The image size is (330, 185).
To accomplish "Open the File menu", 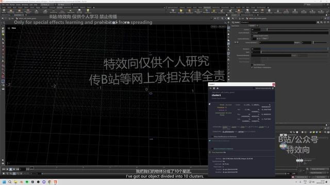I will [x=4, y=5].
